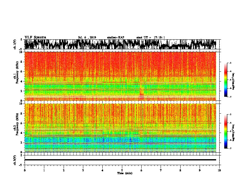Screen dimensions: 247x191
Task: Click the ch.3 flat black trace
Action: [x=120, y=160]
